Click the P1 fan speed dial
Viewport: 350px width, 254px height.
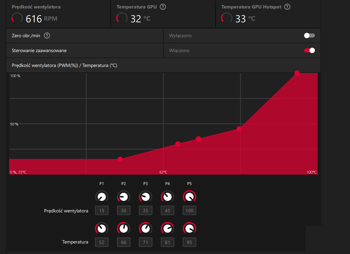click(x=102, y=197)
